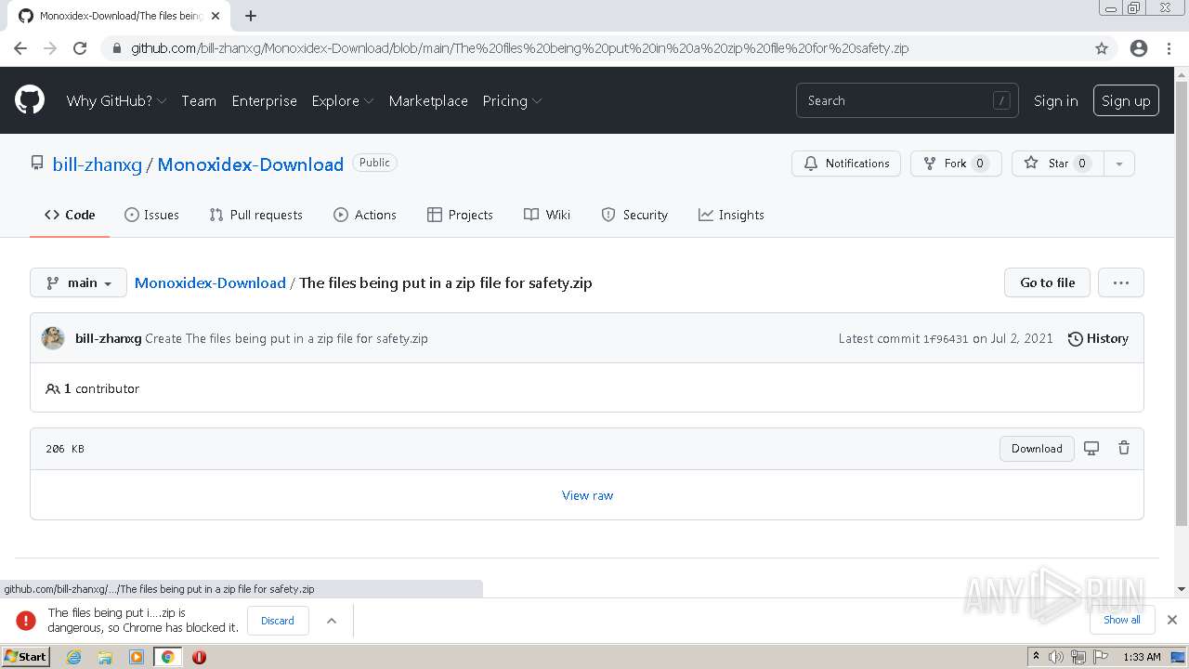The width and height of the screenshot is (1189, 669).
Task: Bookmark this page with the star icon
Action: (x=1102, y=48)
